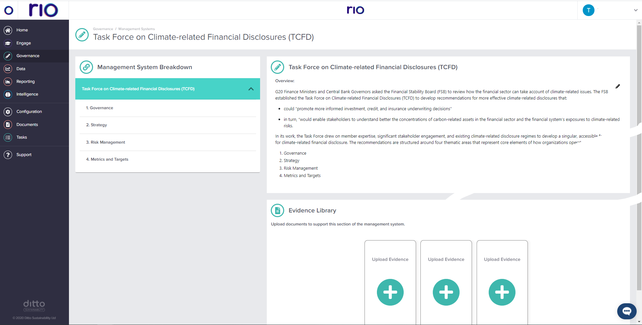Image resolution: width=642 pixels, height=325 pixels.
Task: Select Governance in the navigation menu
Action: click(x=28, y=56)
